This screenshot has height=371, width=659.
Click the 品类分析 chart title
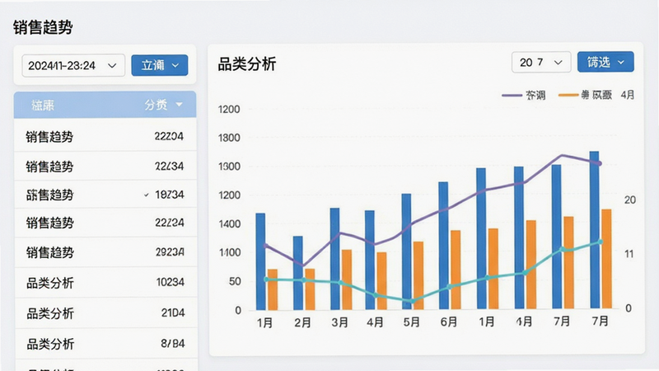[x=247, y=64]
